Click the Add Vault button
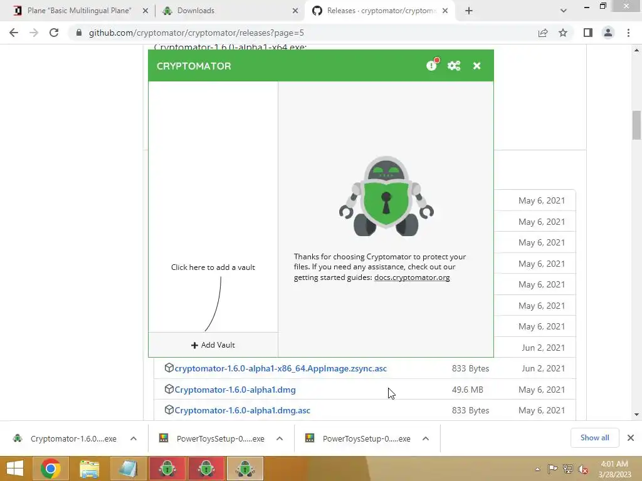The height and width of the screenshot is (481, 642). click(213, 345)
